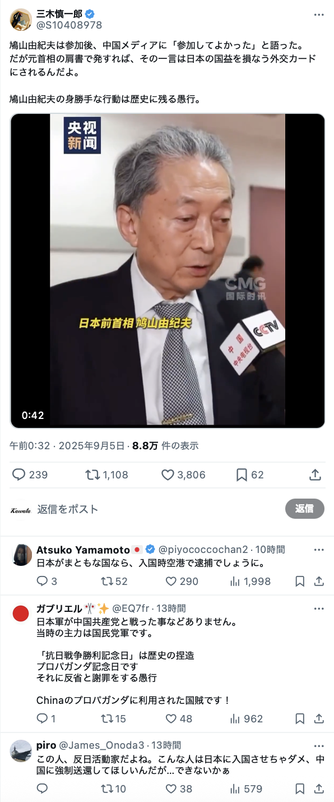Share the main post via upload icon
334x802 pixels.
(x=315, y=475)
